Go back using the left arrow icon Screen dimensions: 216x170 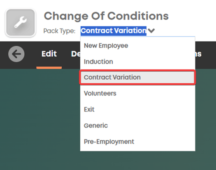click(x=16, y=54)
